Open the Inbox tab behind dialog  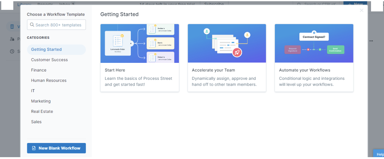pyautogui.click(x=67, y=4)
